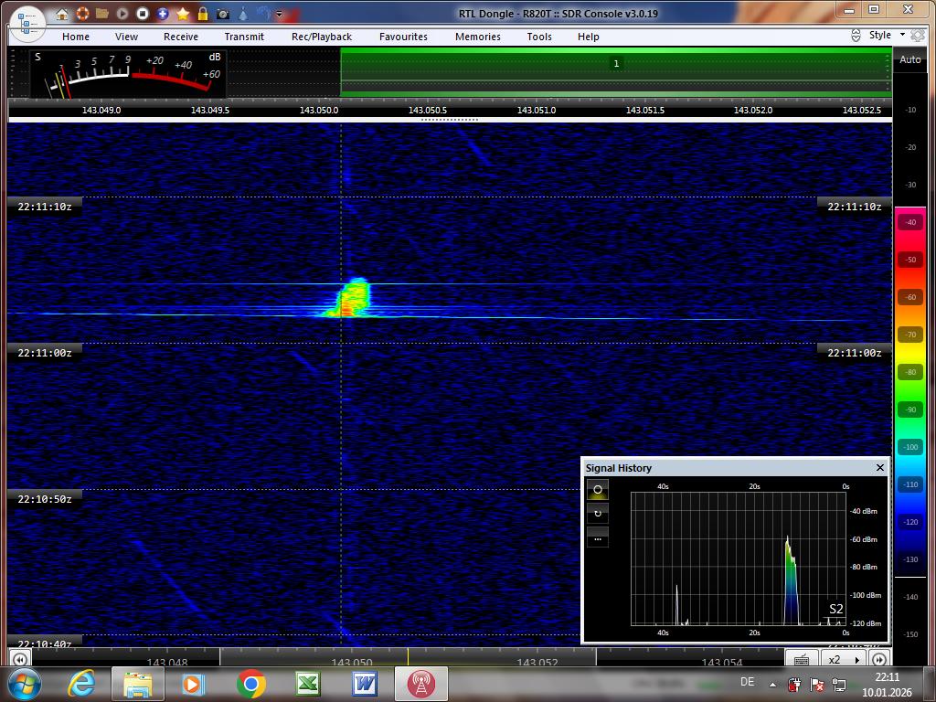Open the Tools ribbon tab

pos(539,37)
